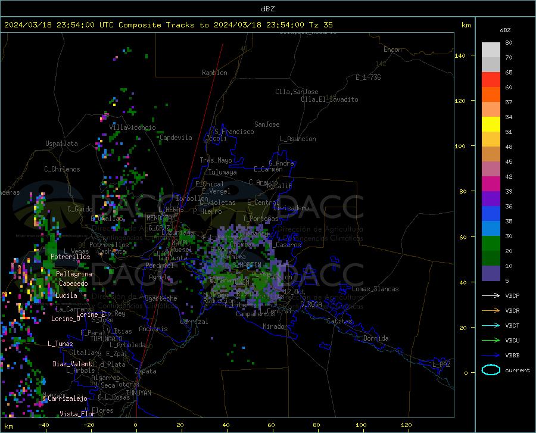Click the 'Encon' map label
536x433 pixels.
392,49
